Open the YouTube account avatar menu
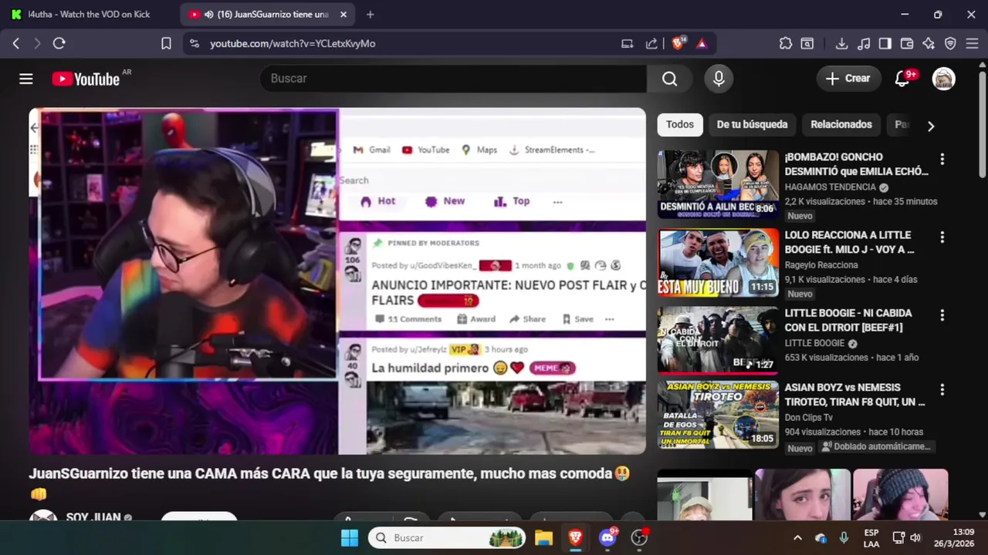This screenshot has height=555, width=988. [x=944, y=79]
